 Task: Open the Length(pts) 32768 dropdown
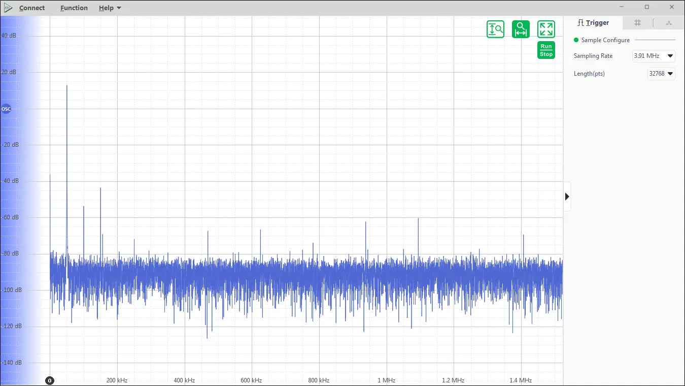tap(661, 74)
